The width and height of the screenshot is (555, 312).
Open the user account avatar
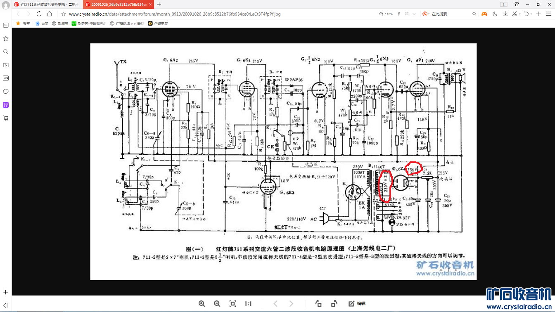point(6,5)
